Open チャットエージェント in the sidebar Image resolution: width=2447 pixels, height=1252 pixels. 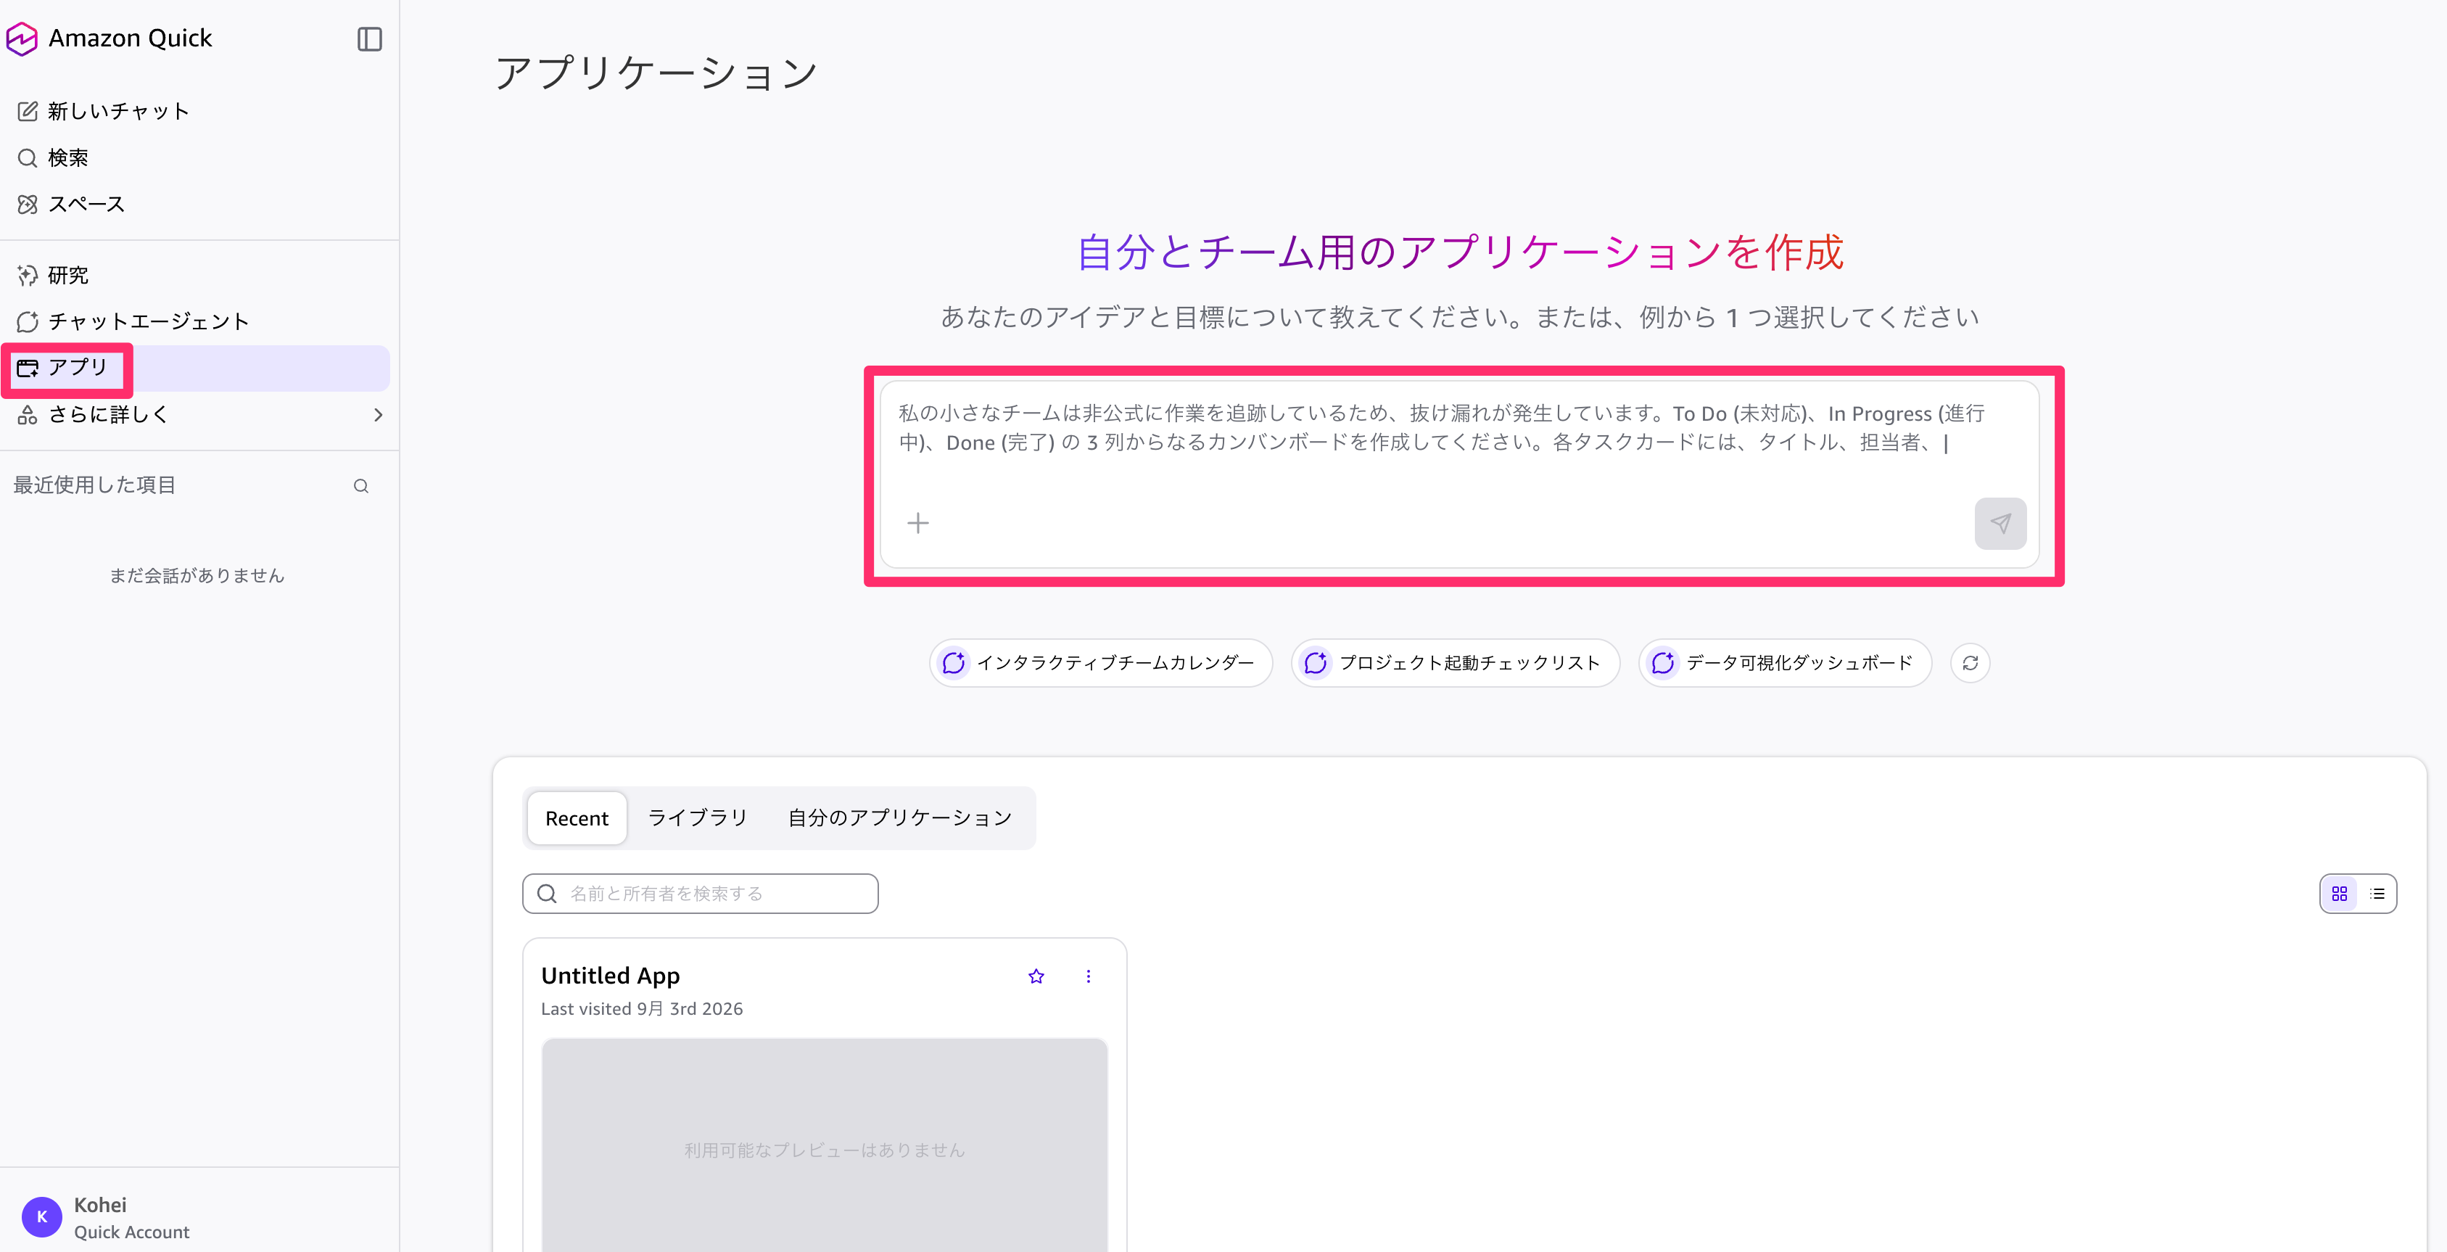133,322
